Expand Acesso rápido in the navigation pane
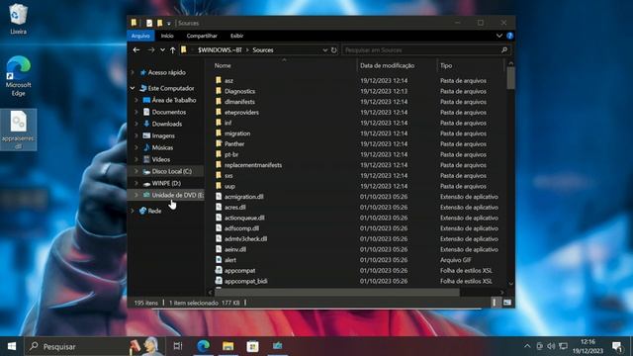Viewport: 633px width, 356px height. pyautogui.click(x=133, y=72)
